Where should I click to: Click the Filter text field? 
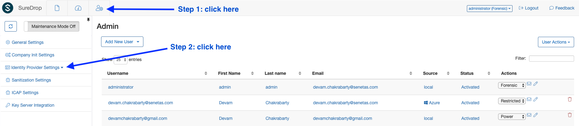point(551,59)
